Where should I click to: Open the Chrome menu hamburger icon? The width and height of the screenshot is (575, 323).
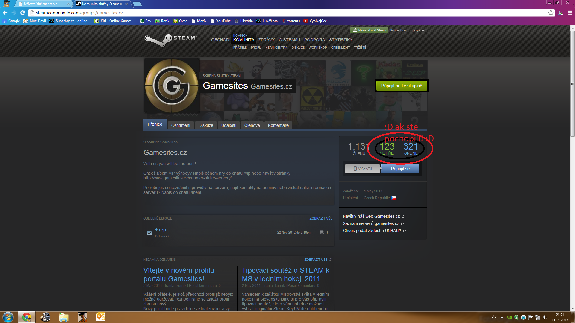click(x=570, y=13)
